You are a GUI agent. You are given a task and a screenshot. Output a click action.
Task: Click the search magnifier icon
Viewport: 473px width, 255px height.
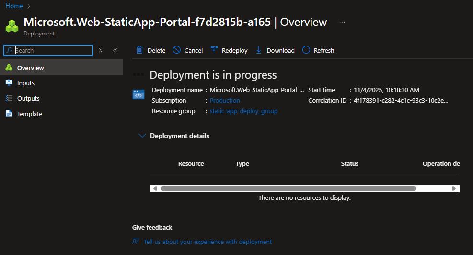10,50
